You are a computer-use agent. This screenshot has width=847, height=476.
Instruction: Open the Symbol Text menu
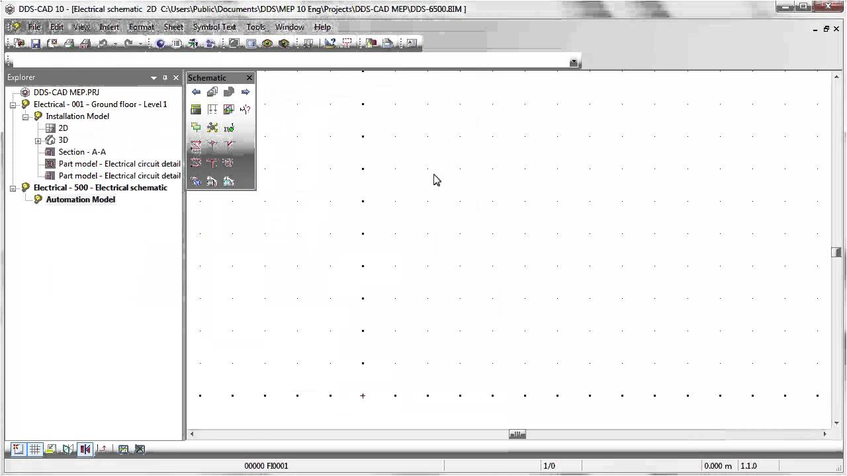pyautogui.click(x=214, y=27)
